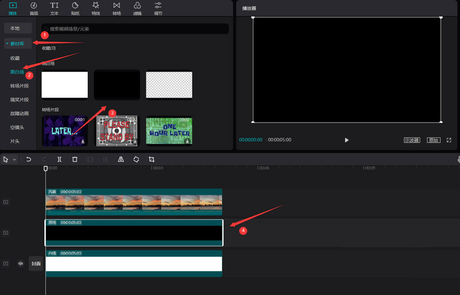Screen dimensions: 460x295
Task: Click the split clip tool icon
Action: tap(59, 159)
